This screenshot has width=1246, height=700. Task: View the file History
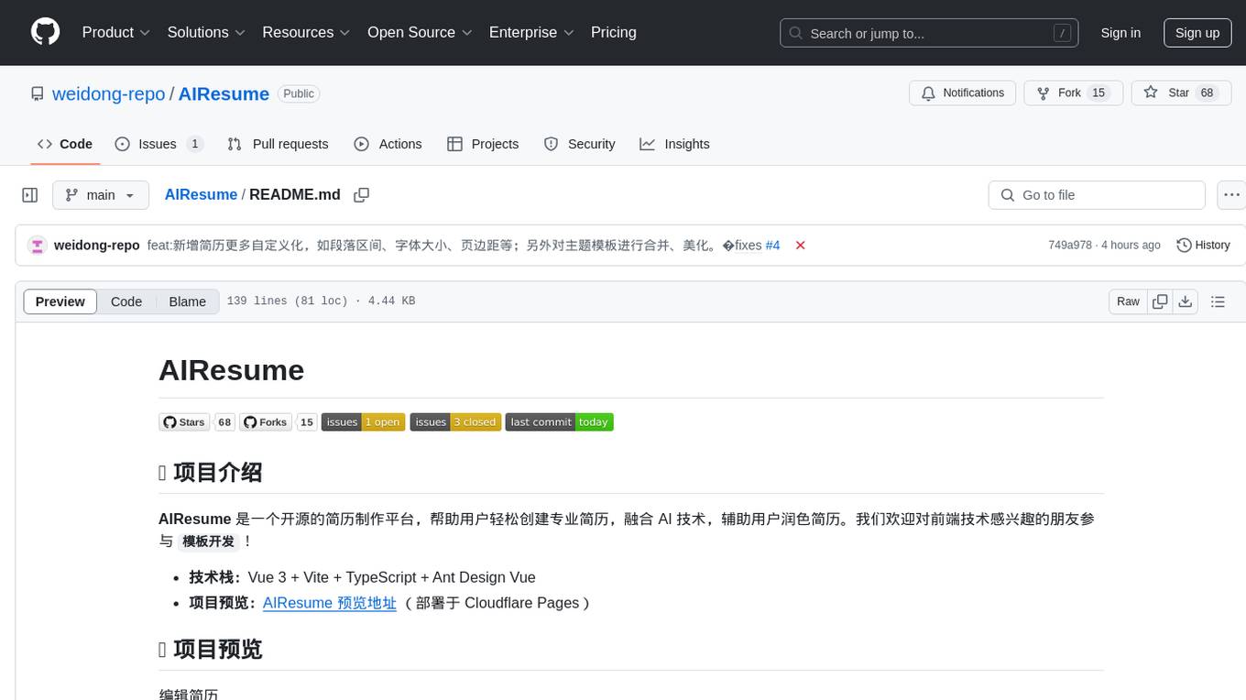1203,246
